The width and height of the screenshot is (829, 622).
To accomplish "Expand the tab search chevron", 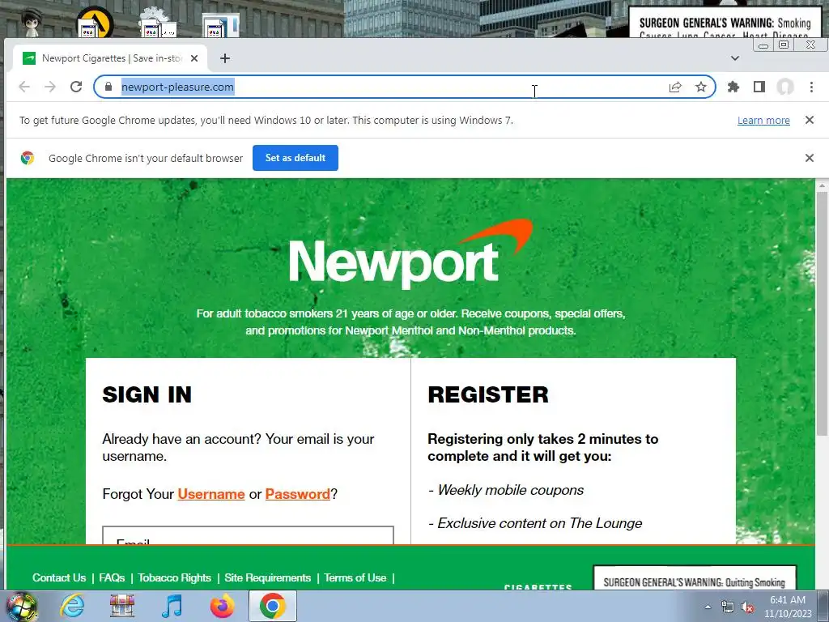I will (x=735, y=58).
